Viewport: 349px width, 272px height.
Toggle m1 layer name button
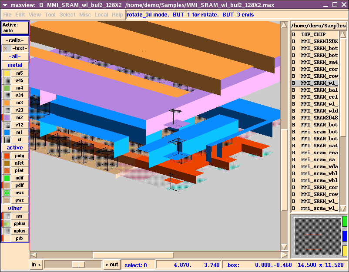point(19,133)
